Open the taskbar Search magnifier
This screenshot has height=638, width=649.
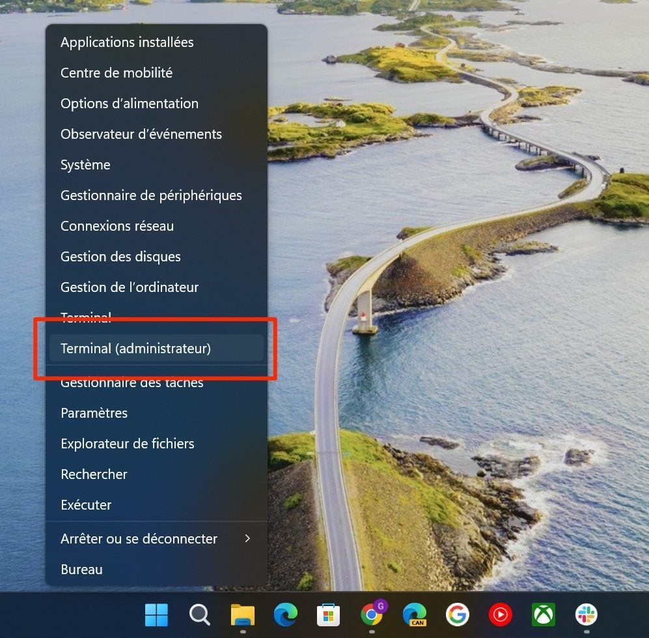(x=199, y=615)
